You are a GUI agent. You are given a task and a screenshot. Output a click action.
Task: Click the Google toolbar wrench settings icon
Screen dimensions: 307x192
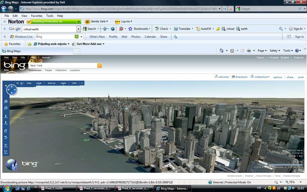point(281,29)
